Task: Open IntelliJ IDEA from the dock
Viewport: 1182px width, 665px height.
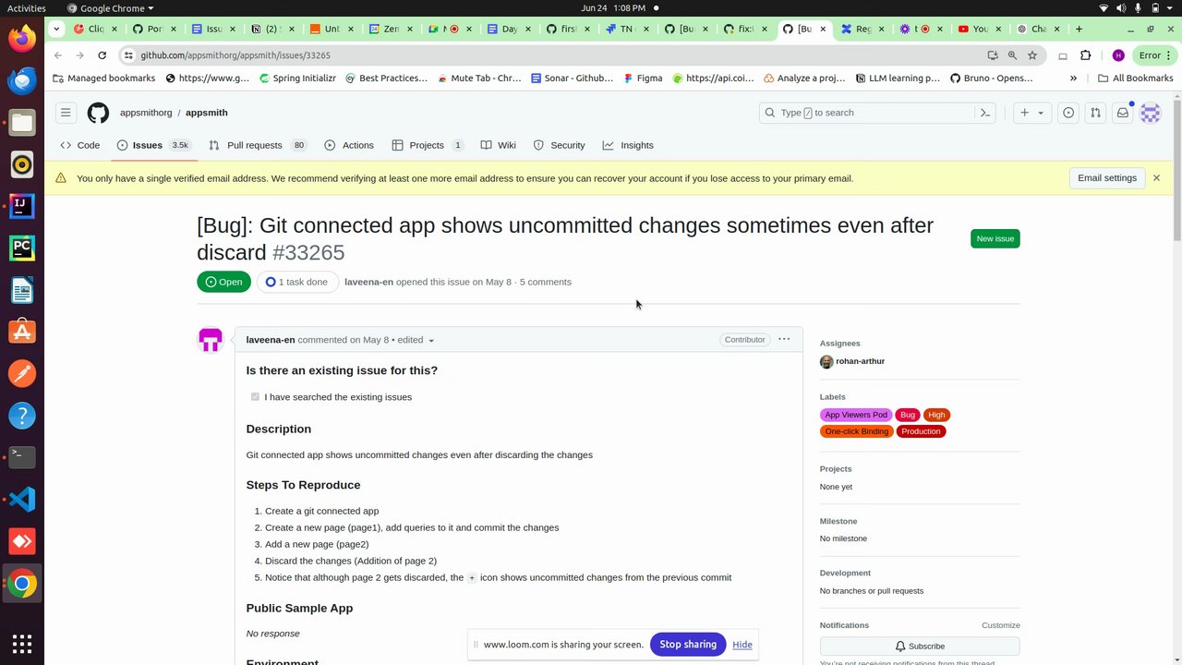Action: click(x=22, y=206)
